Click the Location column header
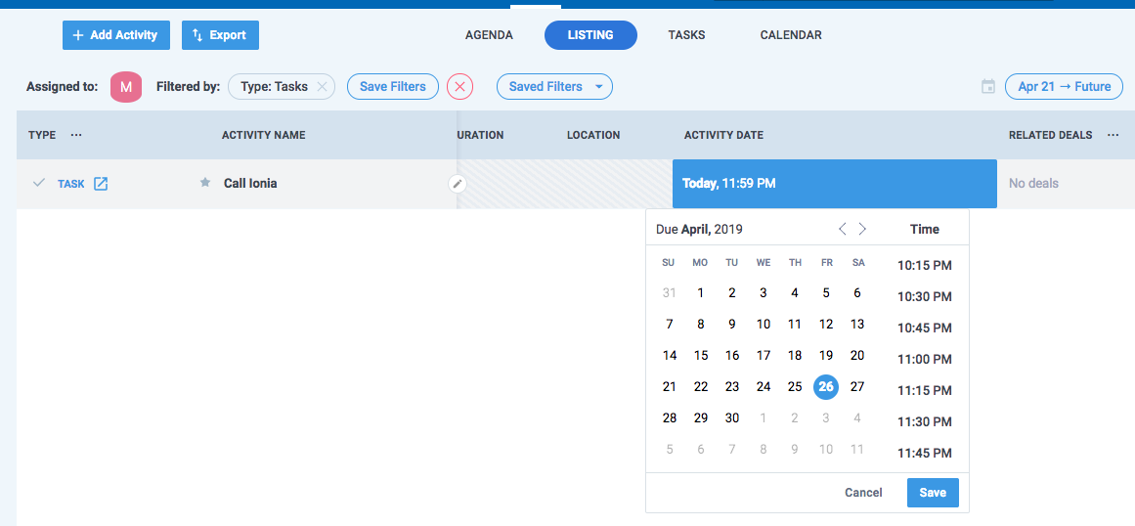The width and height of the screenshot is (1135, 526). tap(593, 135)
